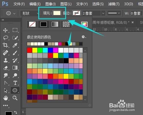
Task: Select the Crop tool
Action: click(5, 45)
